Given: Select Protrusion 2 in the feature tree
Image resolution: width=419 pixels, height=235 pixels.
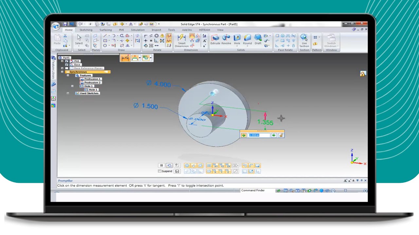Looking at the screenshot, I should tap(91, 83).
